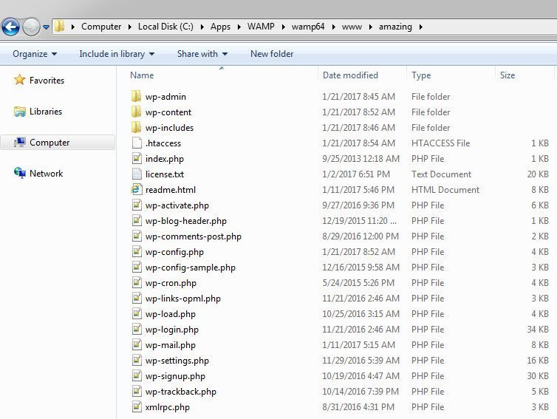Viewport: 557px width, 419px height.
Task: Click the wp-content folder icon
Action: click(x=136, y=112)
